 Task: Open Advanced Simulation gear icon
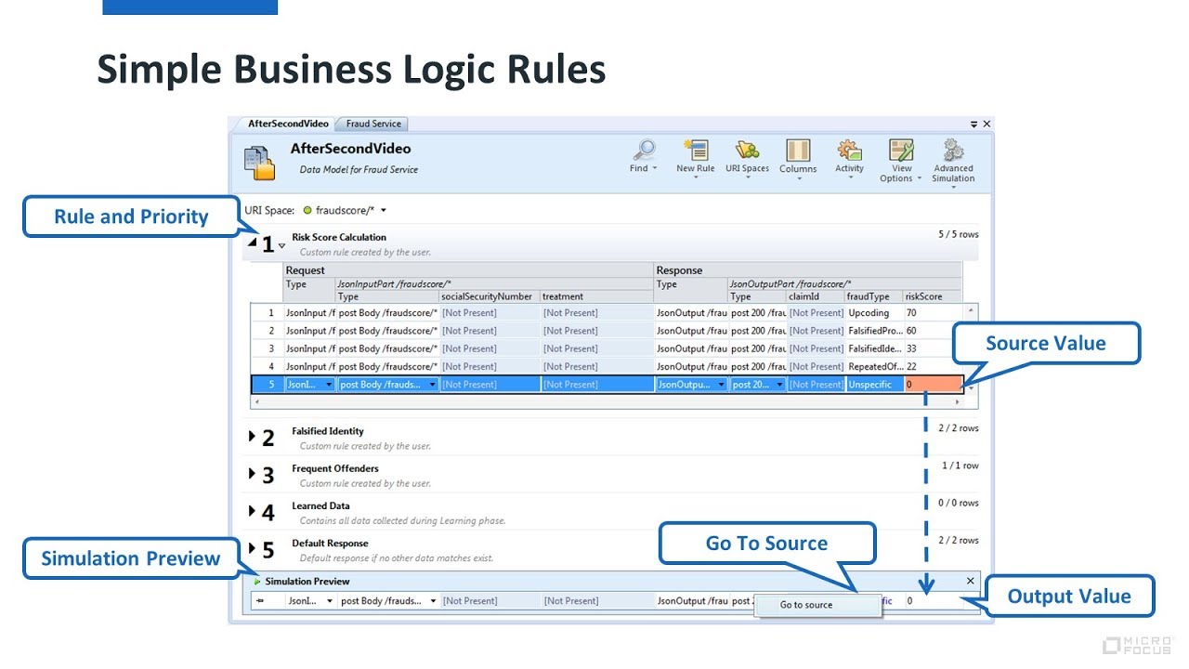(953, 151)
